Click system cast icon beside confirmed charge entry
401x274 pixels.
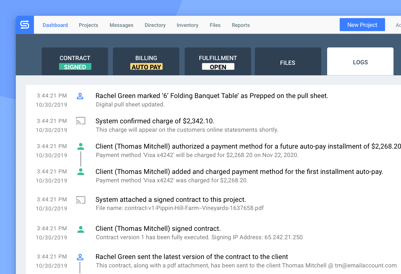(x=81, y=121)
